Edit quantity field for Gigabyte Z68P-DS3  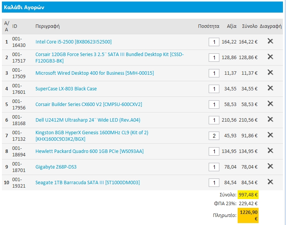pos(214,167)
